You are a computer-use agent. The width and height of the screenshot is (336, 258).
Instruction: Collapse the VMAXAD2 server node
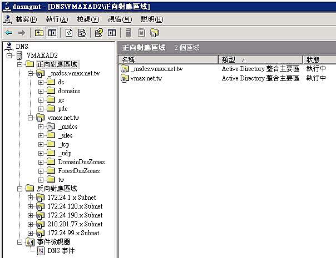9,55
